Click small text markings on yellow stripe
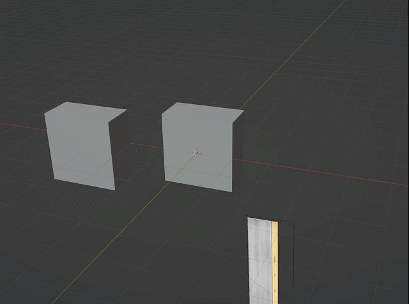Screen dimensions: 409x304 pos(275,259)
